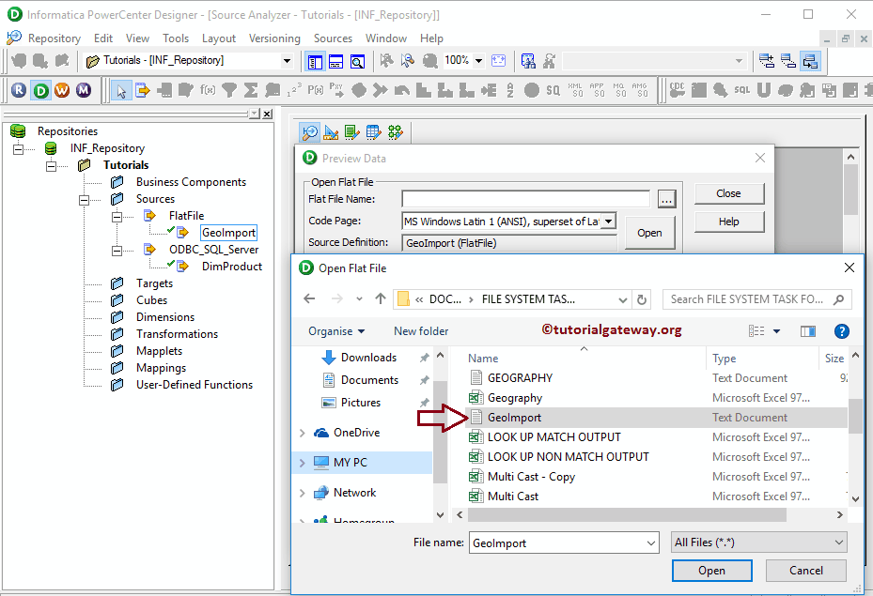Viewport: 873px width, 596px height.
Task: Expand the MY PC navigation node
Action: (303, 463)
